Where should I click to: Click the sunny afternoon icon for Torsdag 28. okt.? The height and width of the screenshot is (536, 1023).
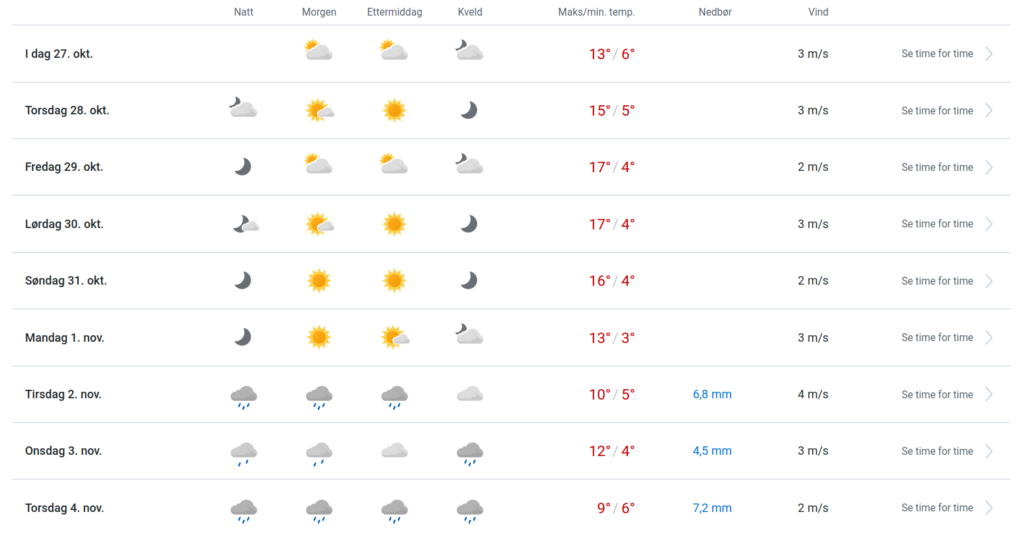[x=395, y=110]
